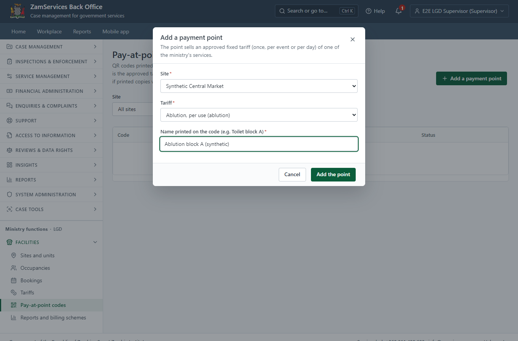Click the Service Management icon
This screenshot has height=341, width=518.
click(9, 76)
